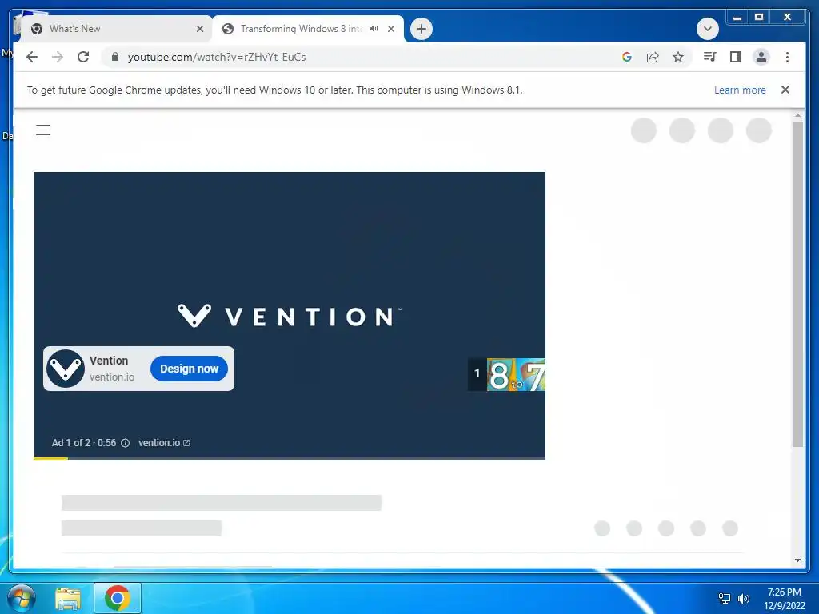Image resolution: width=819 pixels, height=614 pixels.
Task: Click the Google icon in address bar
Action: tap(627, 57)
